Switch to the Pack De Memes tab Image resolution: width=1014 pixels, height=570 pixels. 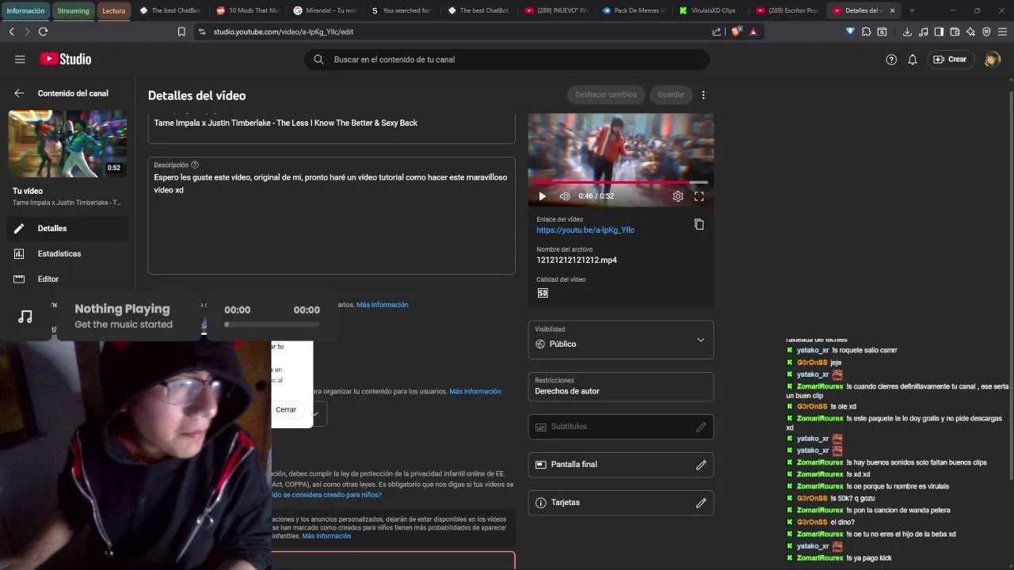633,11
